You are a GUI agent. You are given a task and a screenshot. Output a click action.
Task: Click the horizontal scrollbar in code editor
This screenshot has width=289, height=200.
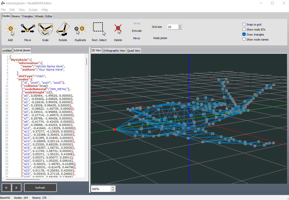click(23, 179)
